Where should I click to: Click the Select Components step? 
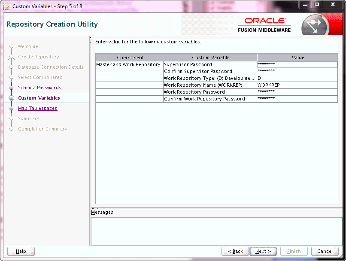point(40,77)
